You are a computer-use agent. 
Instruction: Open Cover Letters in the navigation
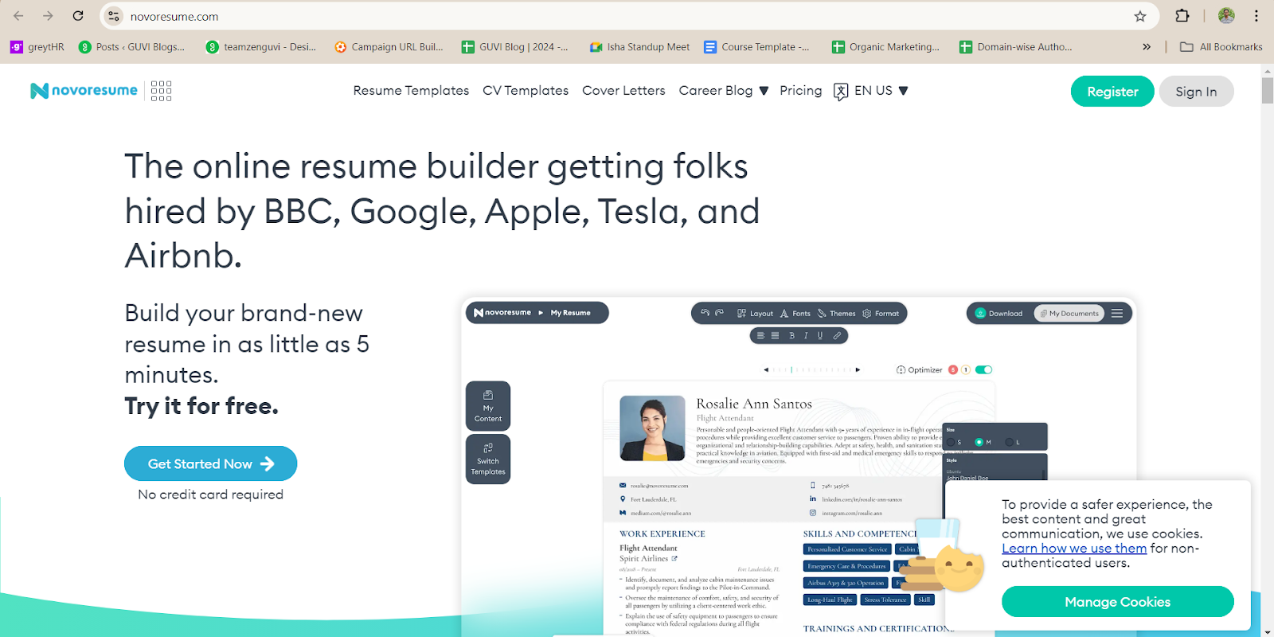[623, 91]
